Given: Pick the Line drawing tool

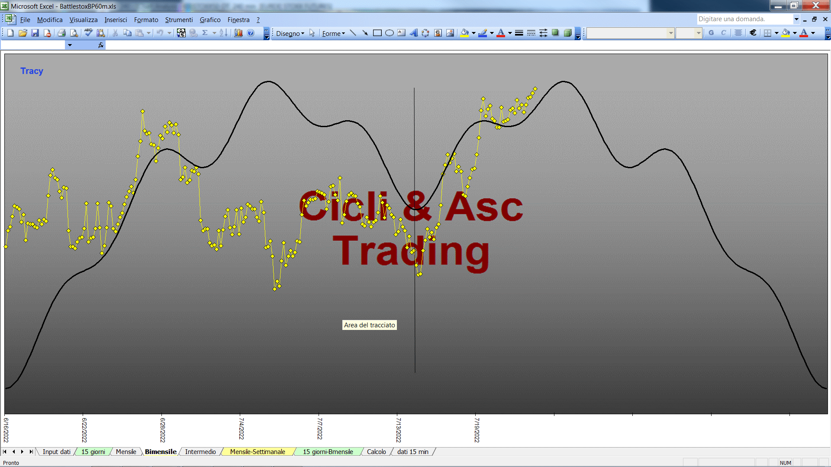Looking at the screenshot, I should coord(353,33).
